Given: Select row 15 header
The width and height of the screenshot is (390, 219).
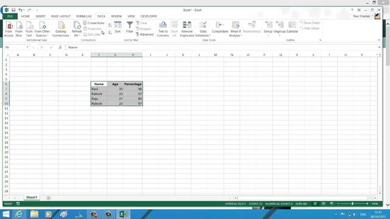Looking at the screenshot, I should click(x=6, y=128).
